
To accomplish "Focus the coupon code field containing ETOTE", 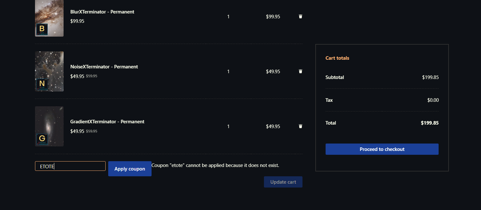I will tap(70, 166).
